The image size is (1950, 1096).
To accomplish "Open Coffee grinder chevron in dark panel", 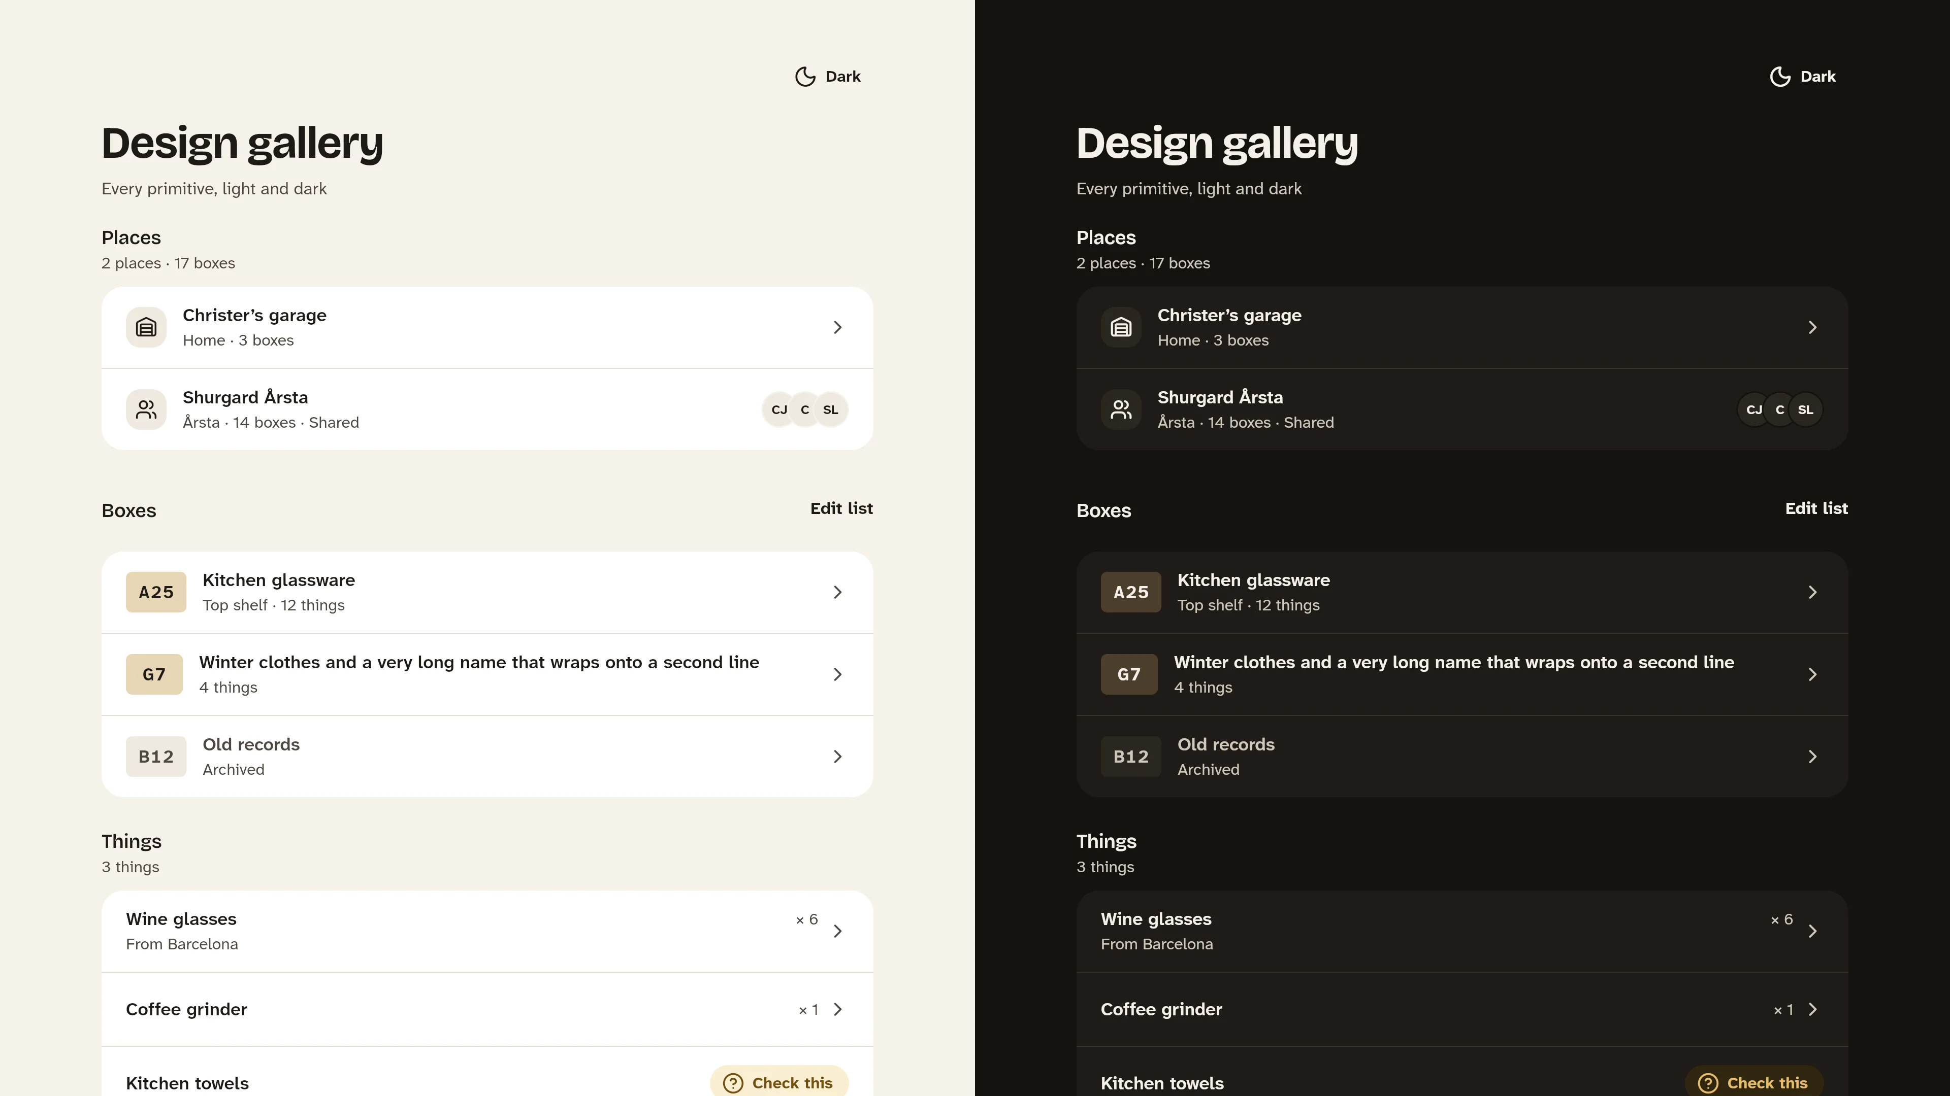I will point(1812,1010).
